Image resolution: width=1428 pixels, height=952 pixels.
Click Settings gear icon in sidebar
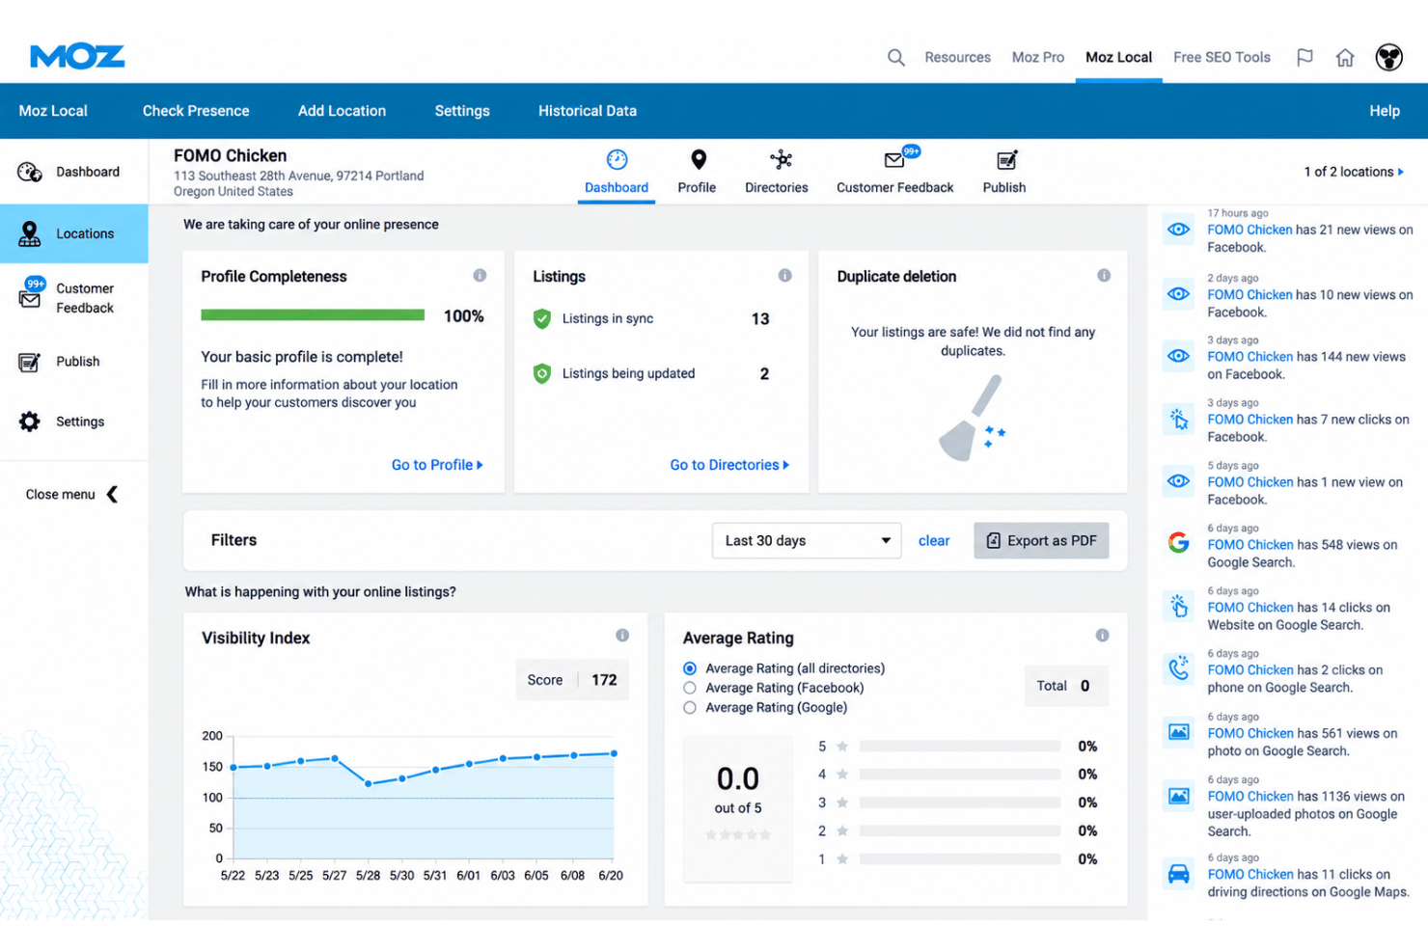[x=30, y=422]
